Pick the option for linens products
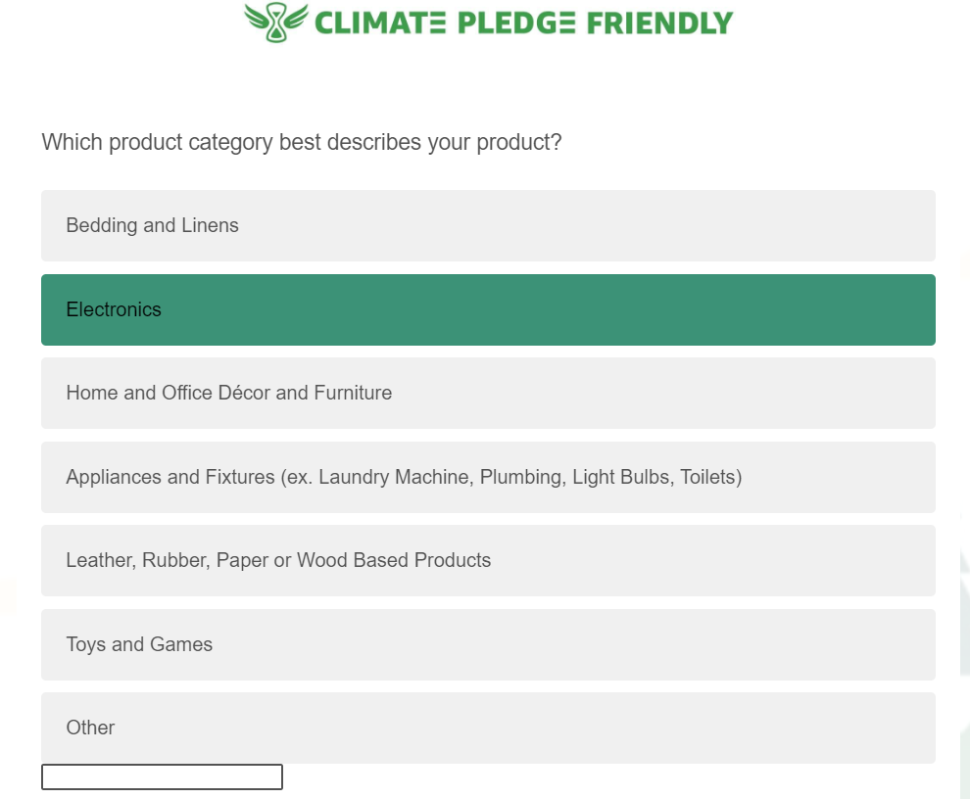Image resolution: width=970 pixels, height=799 pixels. (x=488, y=226)
